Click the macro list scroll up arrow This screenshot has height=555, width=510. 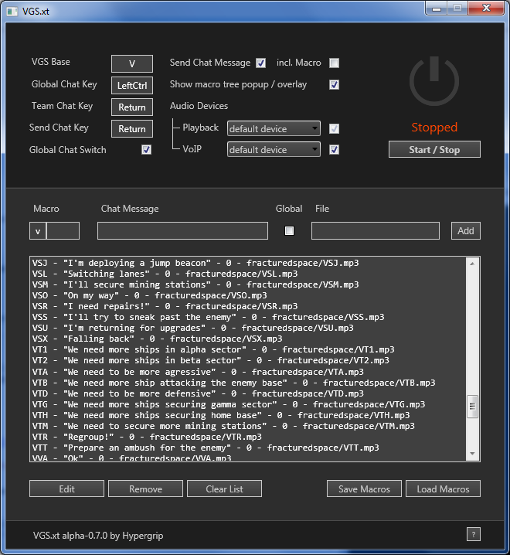click(472, 264)
